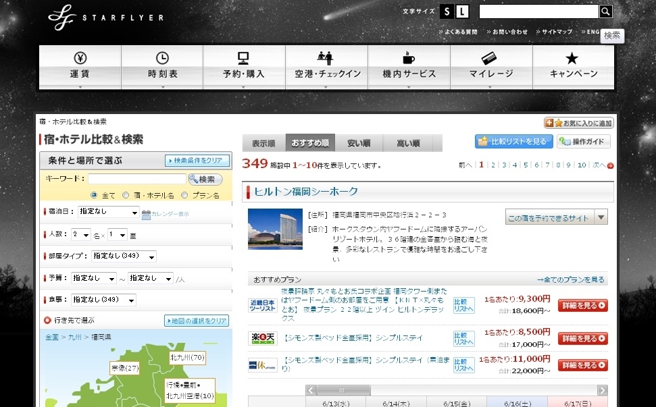
Task: Click 詳細を見る for 9,300円 plan
Action: point(583,306)
